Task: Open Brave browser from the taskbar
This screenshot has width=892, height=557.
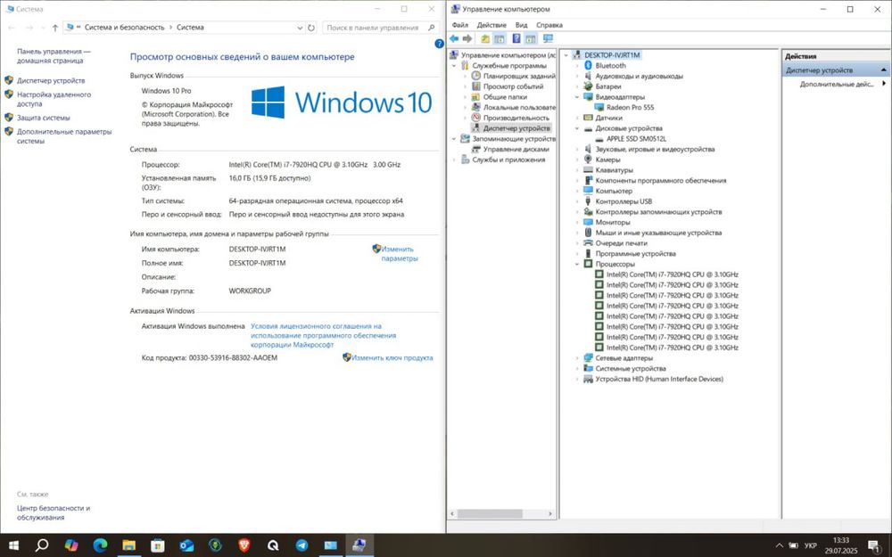Action: tap(244, 545)
